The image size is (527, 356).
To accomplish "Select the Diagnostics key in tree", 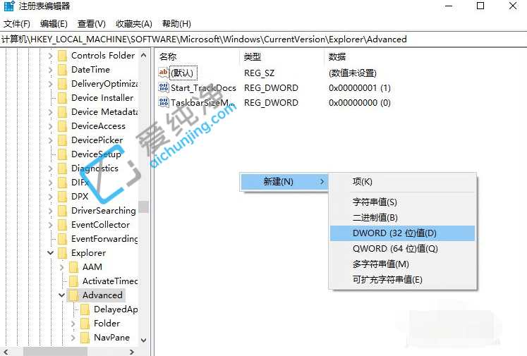I will click(x=95, y=168).
